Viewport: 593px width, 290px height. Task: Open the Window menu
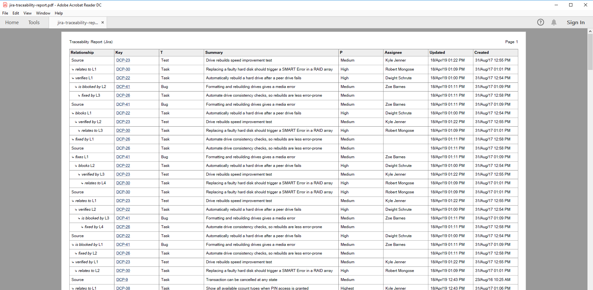[x=43, y=13]
